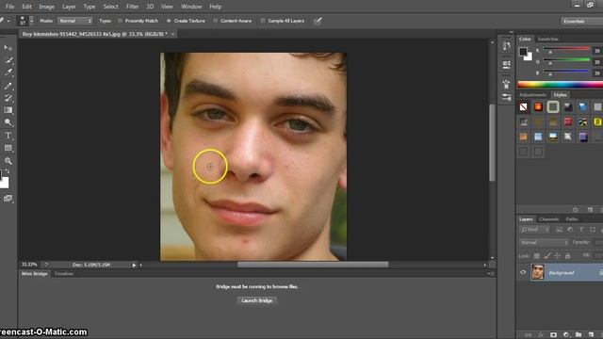Click the lock image pixels brush icon

547,255
